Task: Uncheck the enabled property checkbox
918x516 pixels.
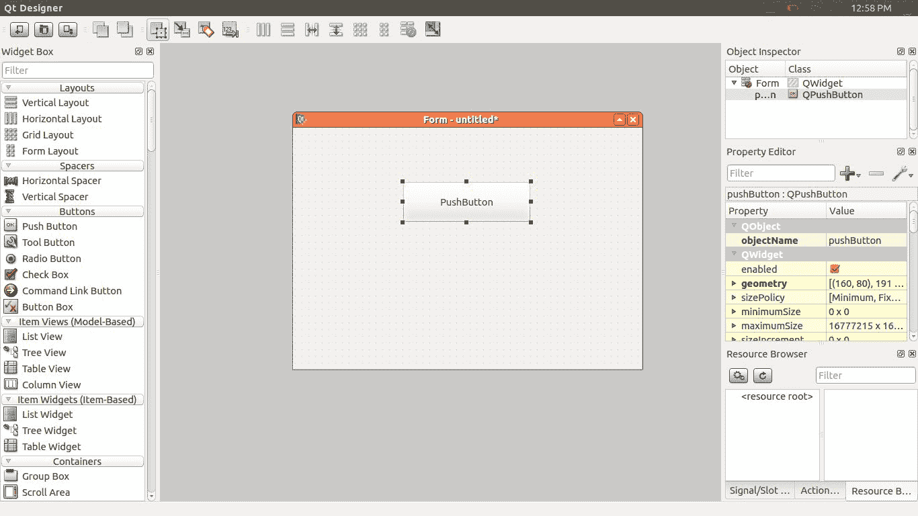Action: tap(835, 269)
